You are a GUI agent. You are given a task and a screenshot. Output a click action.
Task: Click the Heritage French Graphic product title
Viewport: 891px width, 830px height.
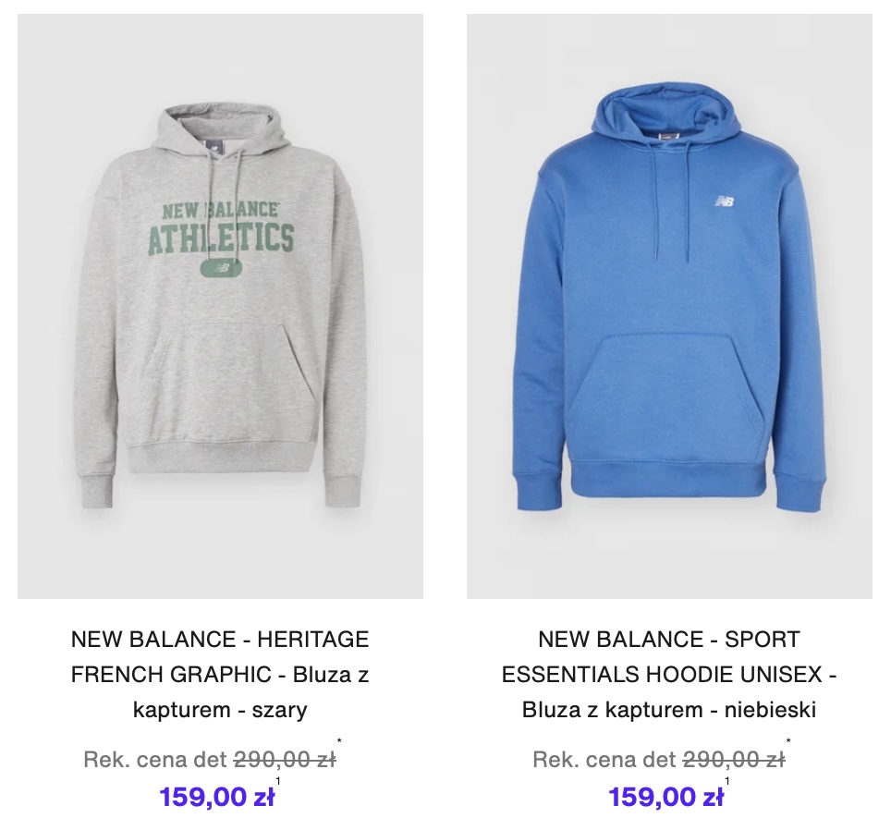click(x=220, y=675)
